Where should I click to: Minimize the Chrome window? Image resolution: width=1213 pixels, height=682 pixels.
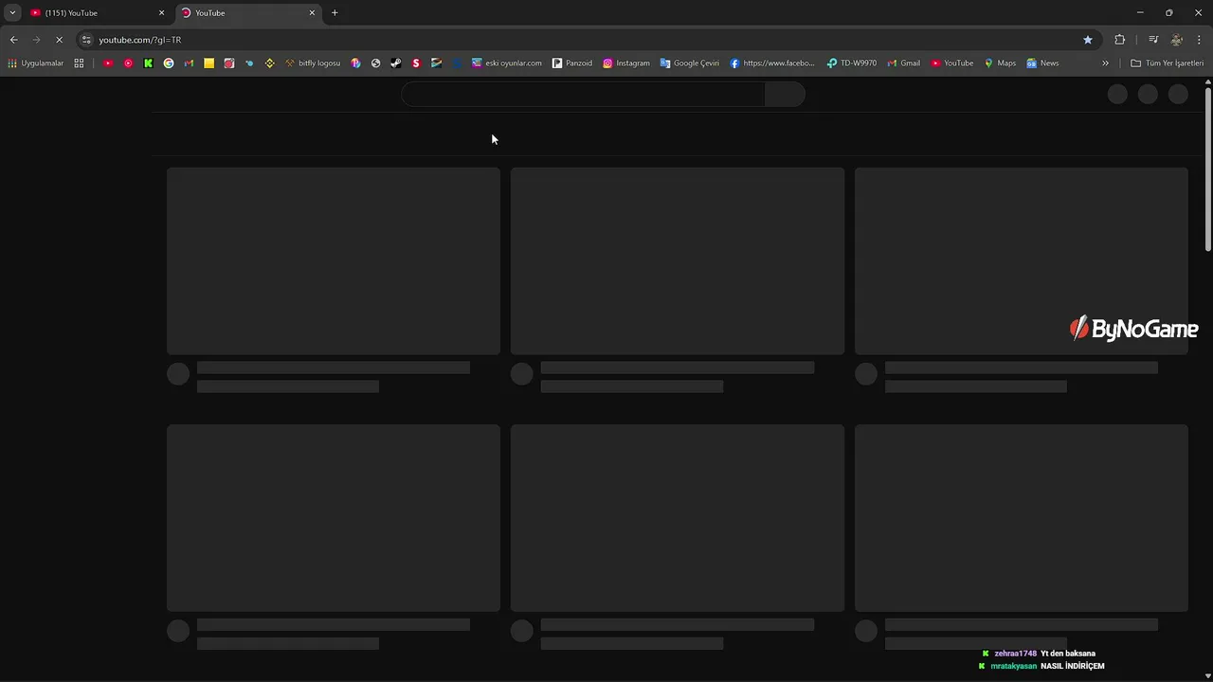click(x=1139, y=13)
